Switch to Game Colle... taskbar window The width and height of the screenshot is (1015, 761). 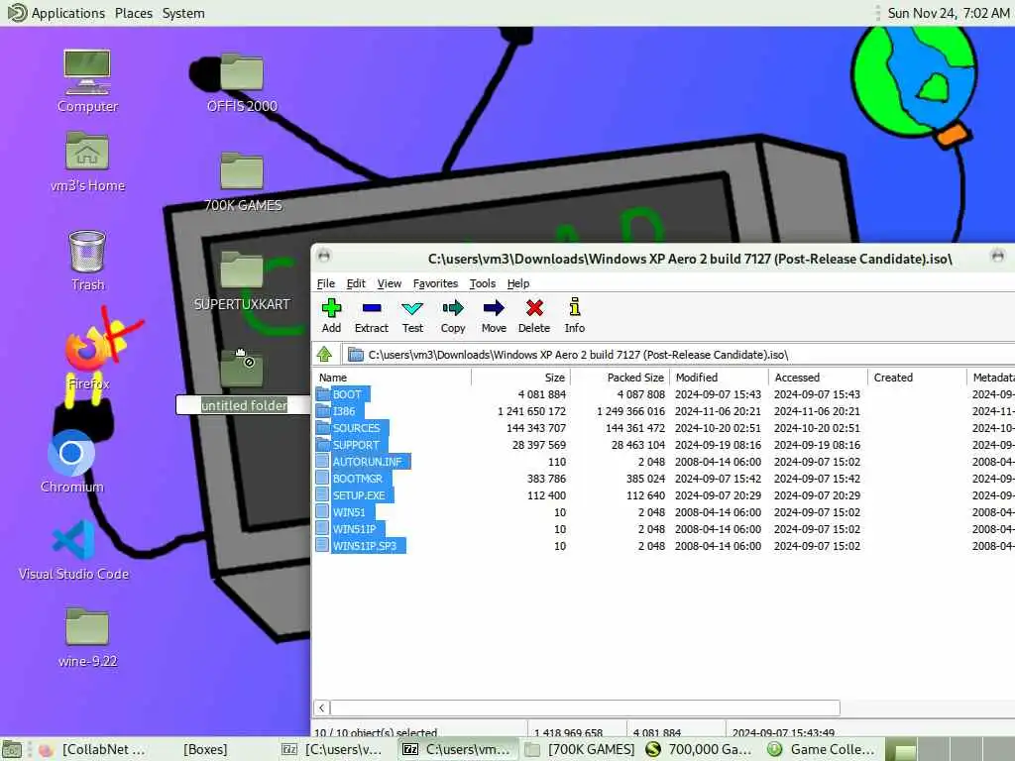(x=822, y=749)
